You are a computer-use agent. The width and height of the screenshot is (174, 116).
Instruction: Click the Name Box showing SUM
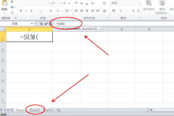coord(14,24)
